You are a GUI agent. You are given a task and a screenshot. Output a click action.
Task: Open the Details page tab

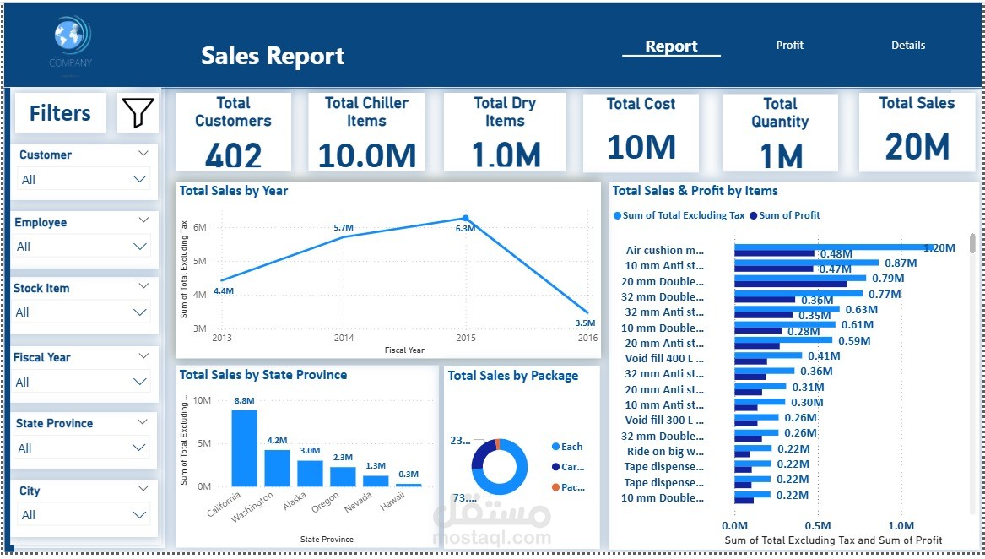click(907, 46)
